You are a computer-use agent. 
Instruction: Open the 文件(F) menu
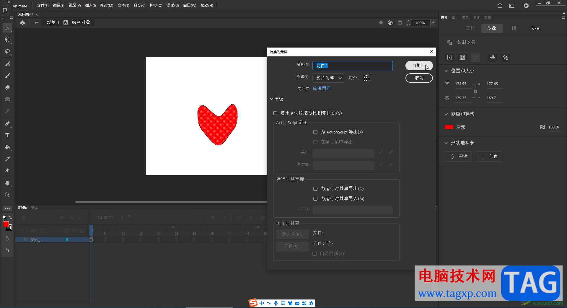tap(43, 6)
